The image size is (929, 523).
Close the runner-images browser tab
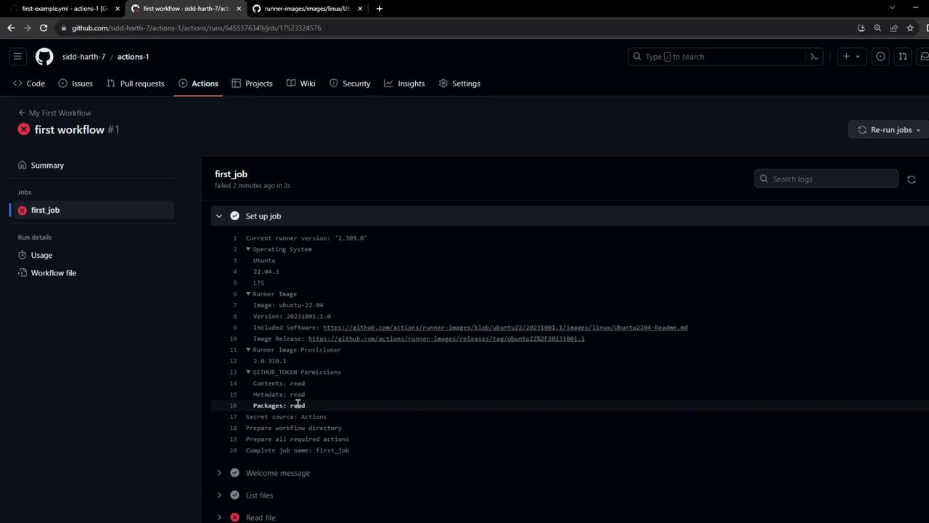361,9
